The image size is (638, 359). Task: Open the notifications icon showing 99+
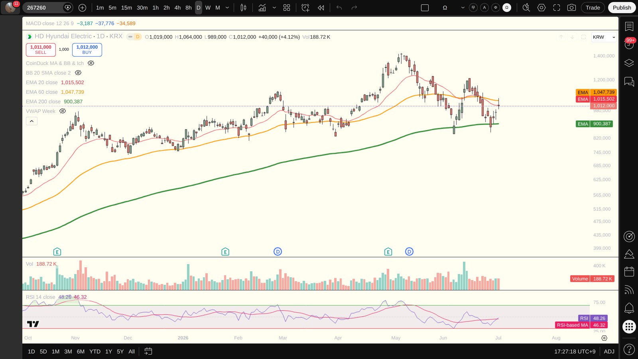pyautogui.click(x=629, y=44)
